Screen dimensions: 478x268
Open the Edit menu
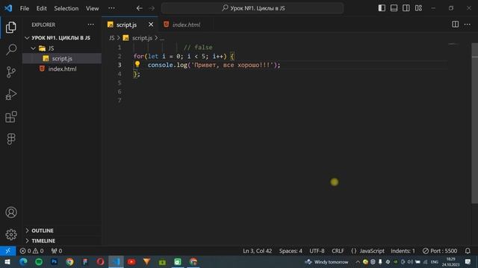(42, 8)
